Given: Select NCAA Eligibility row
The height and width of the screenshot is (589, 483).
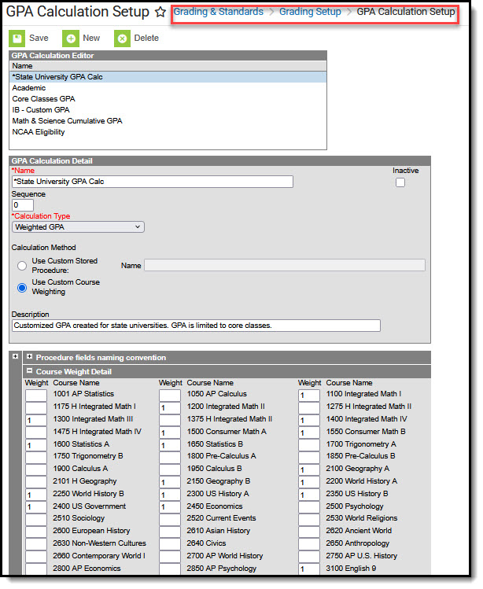Looking at the screenshot, I should pyautogui.click(x=168, y=132).
